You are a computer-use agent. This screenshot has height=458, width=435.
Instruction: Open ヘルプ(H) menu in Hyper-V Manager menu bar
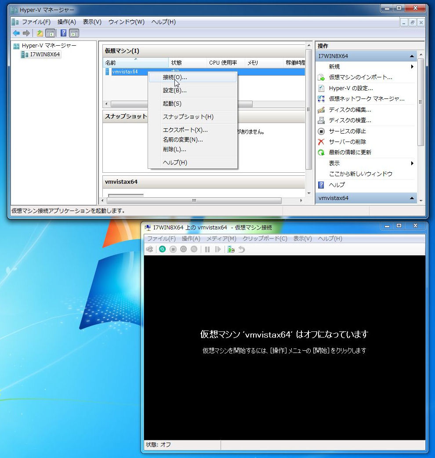coord(163,22)
